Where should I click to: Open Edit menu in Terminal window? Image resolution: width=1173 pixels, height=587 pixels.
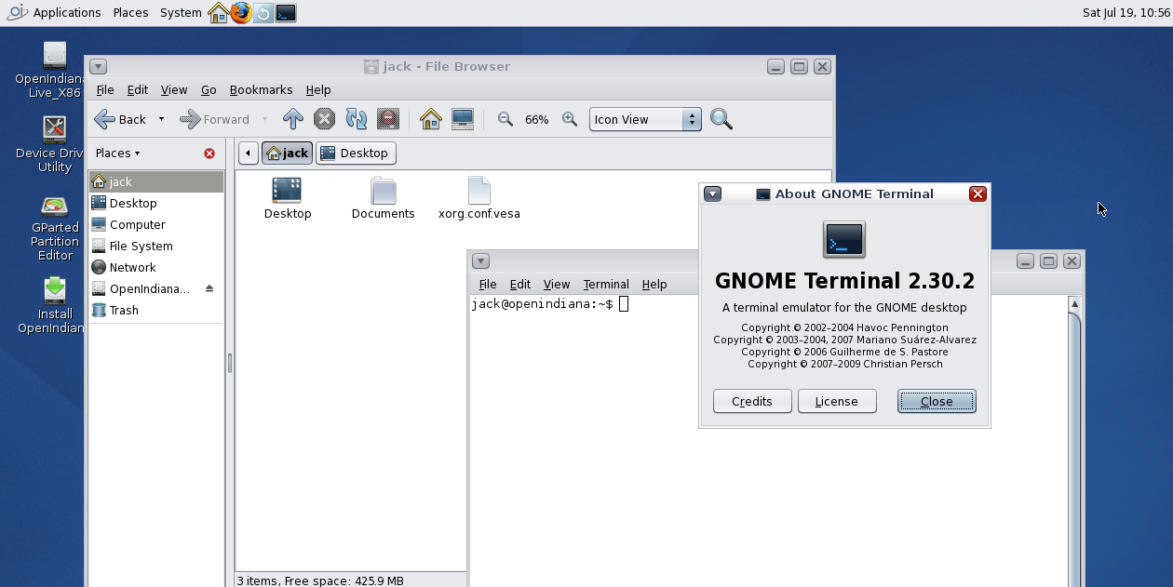pyautogui.click(x=520, y=285)
